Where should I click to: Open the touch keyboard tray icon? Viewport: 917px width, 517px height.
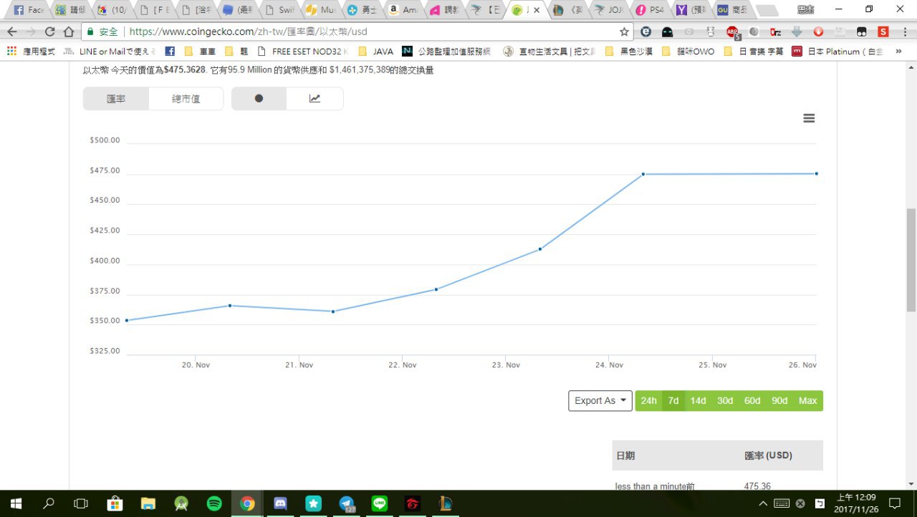click(782, 503)
